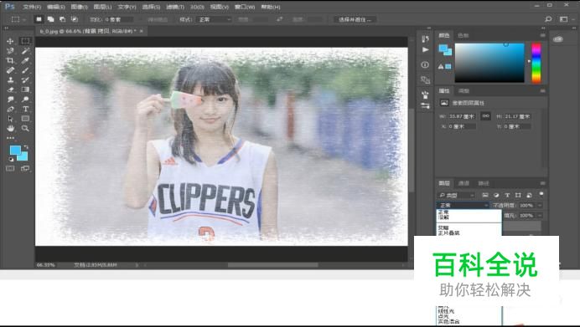Select the Eyedropper tool
This screenshot has height=327, width=580.
(25, 60)
